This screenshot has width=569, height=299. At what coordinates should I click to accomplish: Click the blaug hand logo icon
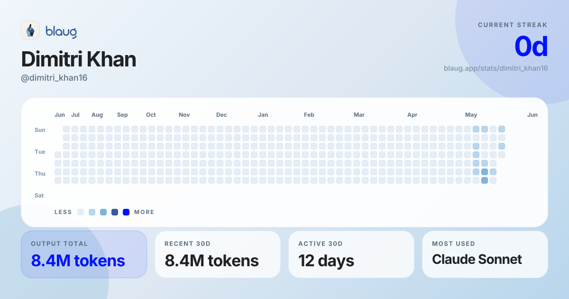tap(30, 30)
